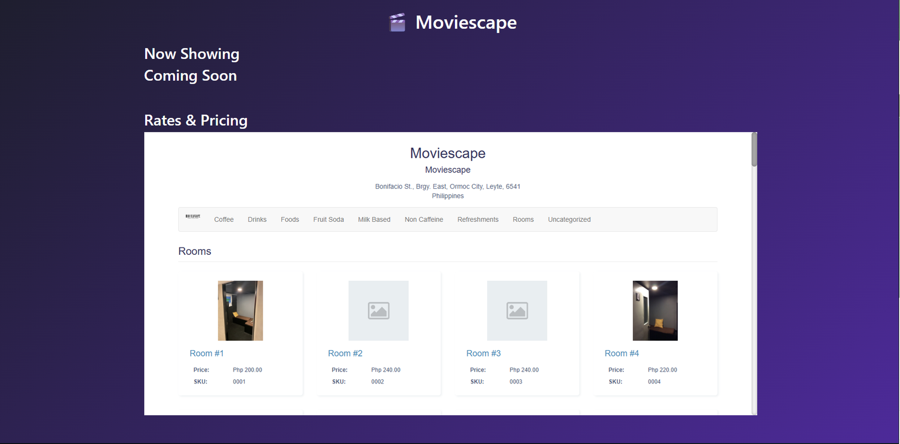
Task: Select the Foods category tab
Action: coord(290,219)
